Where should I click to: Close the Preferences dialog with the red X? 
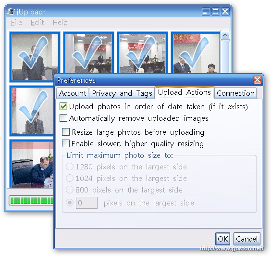click(258, 80)
